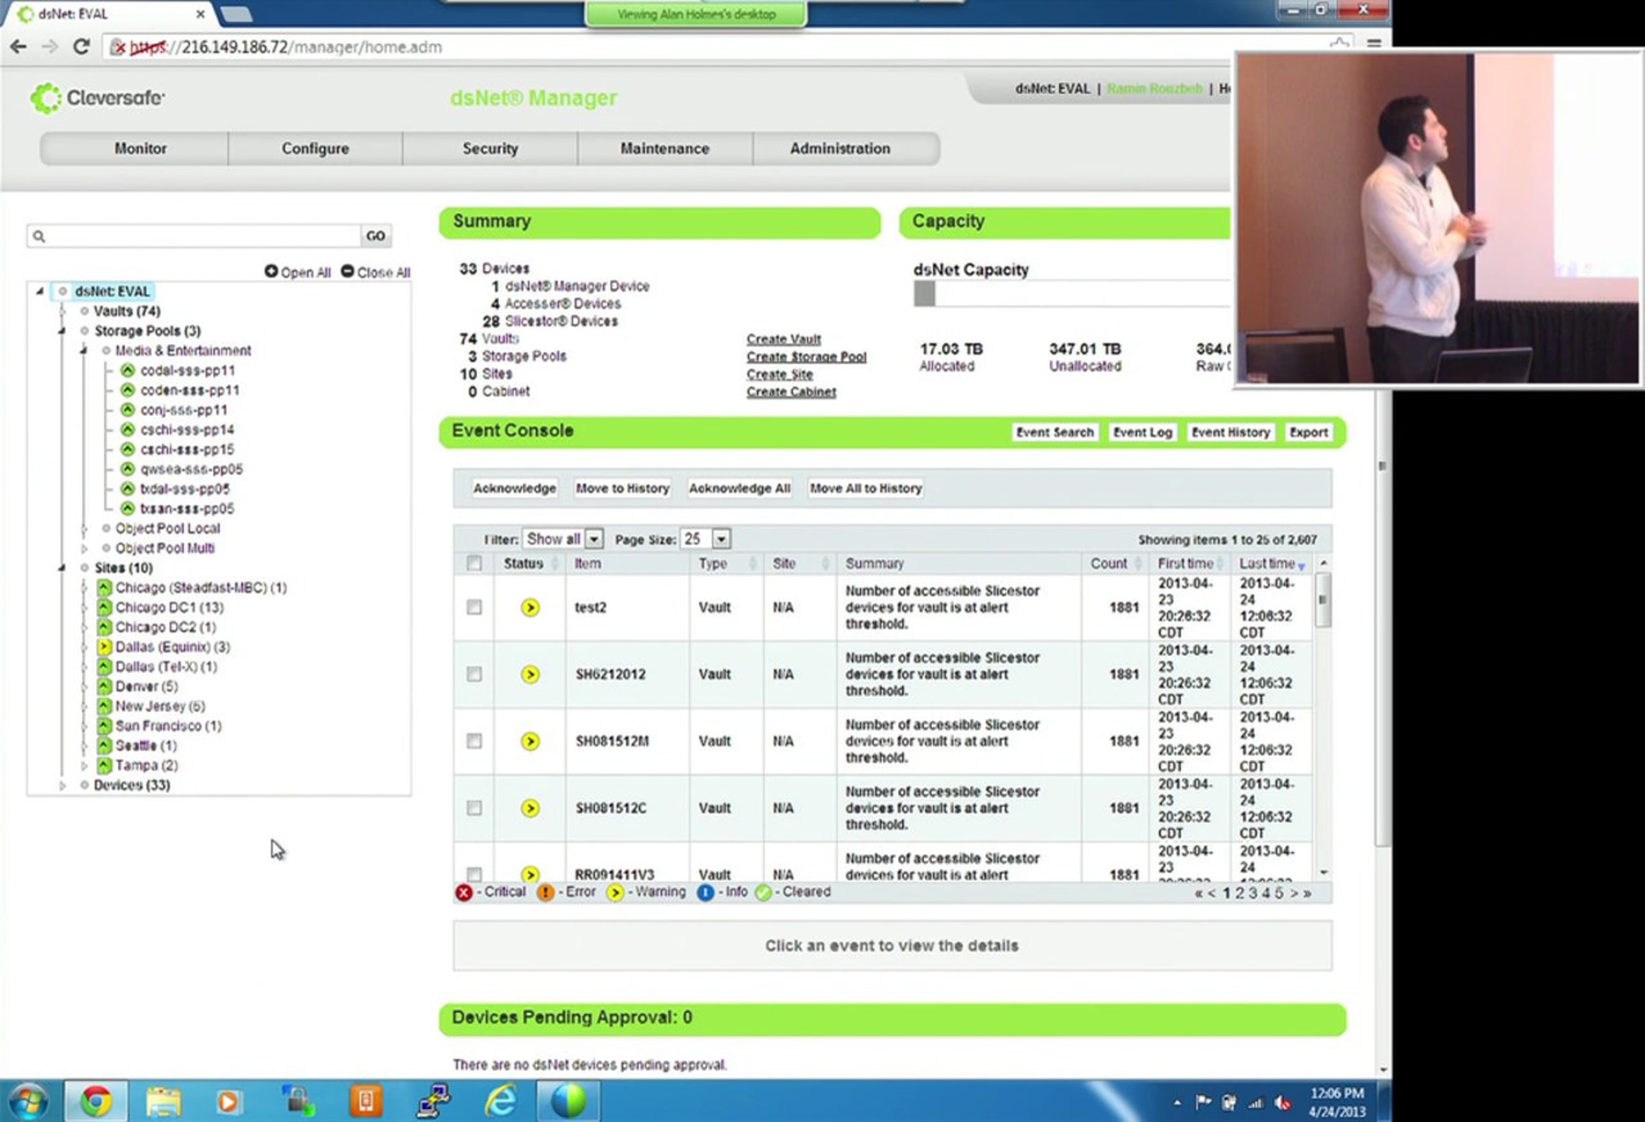This screenshot has height=1122, width=1645.
Task: Click the Chicago DC1 site status icon
Action: click(104, 607)
